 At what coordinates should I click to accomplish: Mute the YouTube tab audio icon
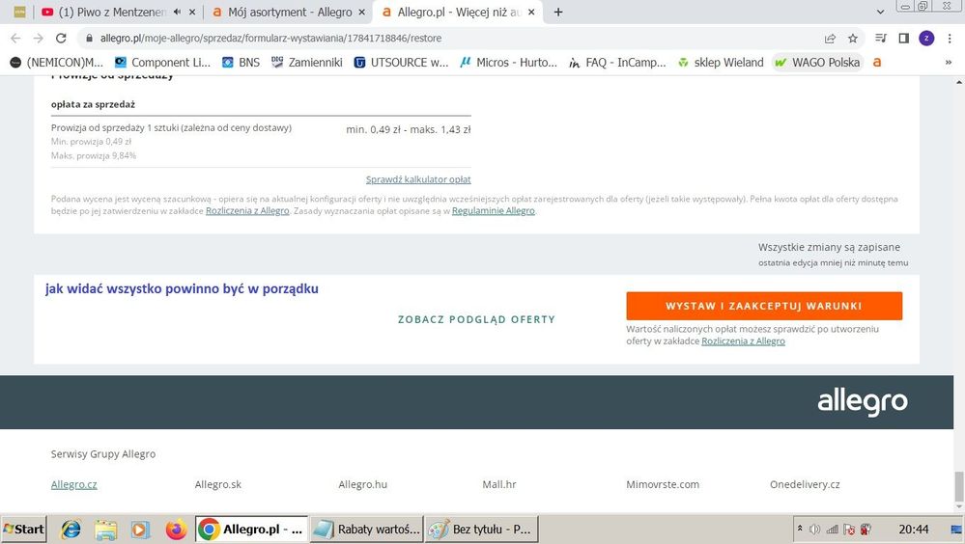pos(177,13)
